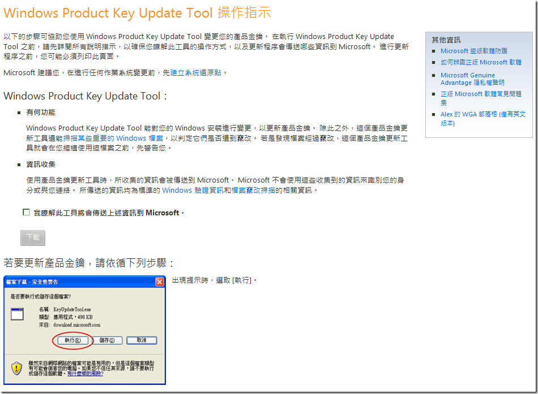The width and height of the screenshot is (538, 394).
Task: Click the KeyUpdateTool.exe file name text
Action: coord(72,309)
